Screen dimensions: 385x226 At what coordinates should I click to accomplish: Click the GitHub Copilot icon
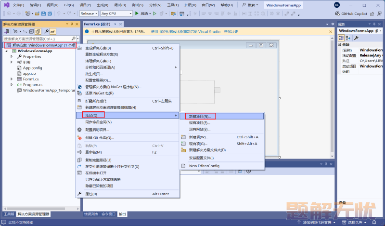tap(338, 14)
